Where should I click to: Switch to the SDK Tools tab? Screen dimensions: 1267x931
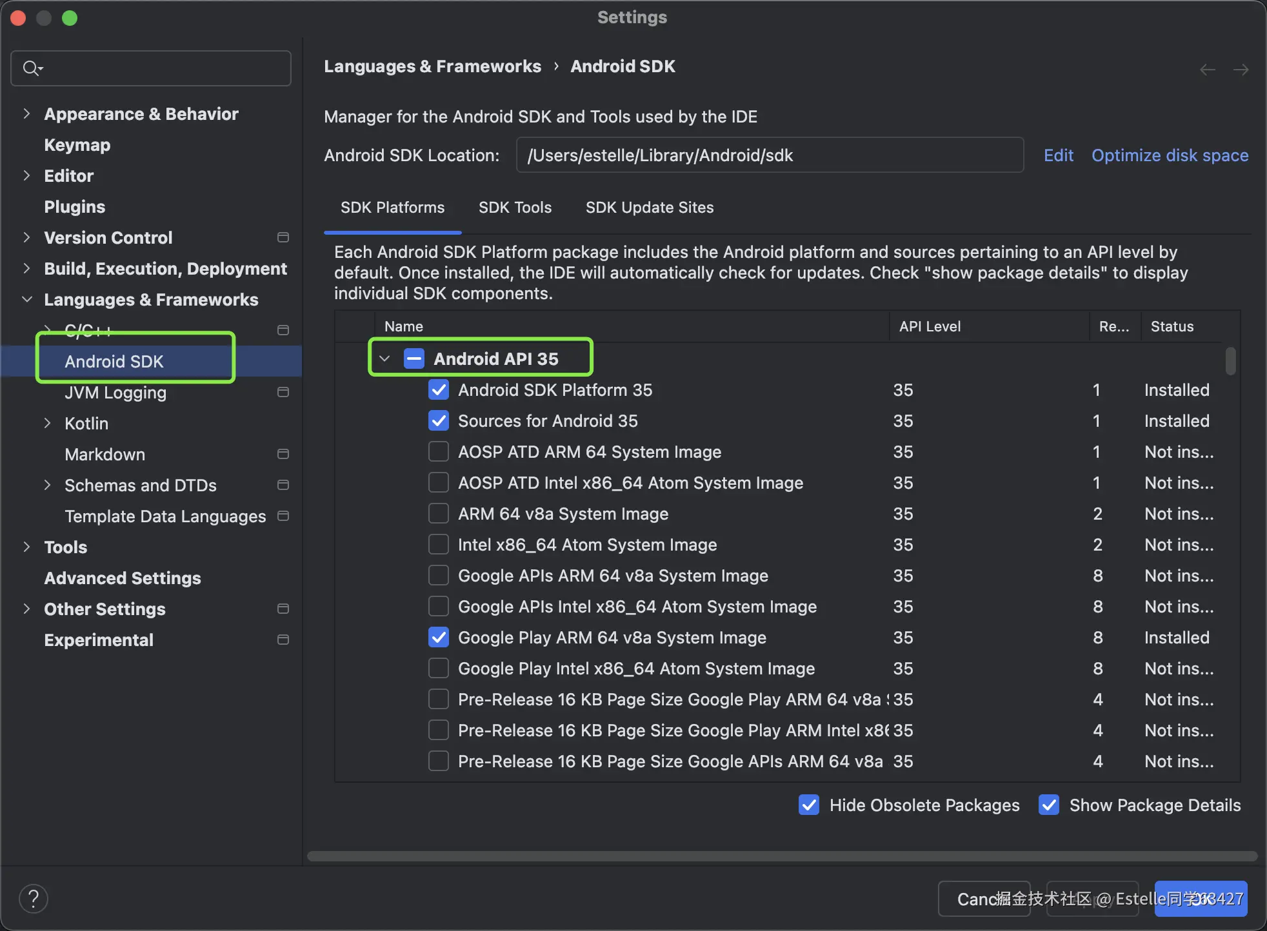click(515, 208)
